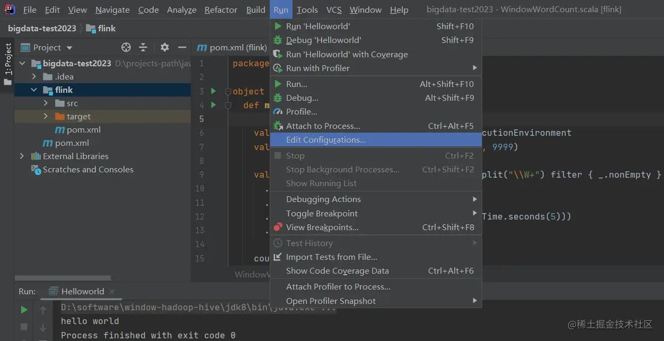
Task: Expand the src folder
Action: (x=46, y=103)
